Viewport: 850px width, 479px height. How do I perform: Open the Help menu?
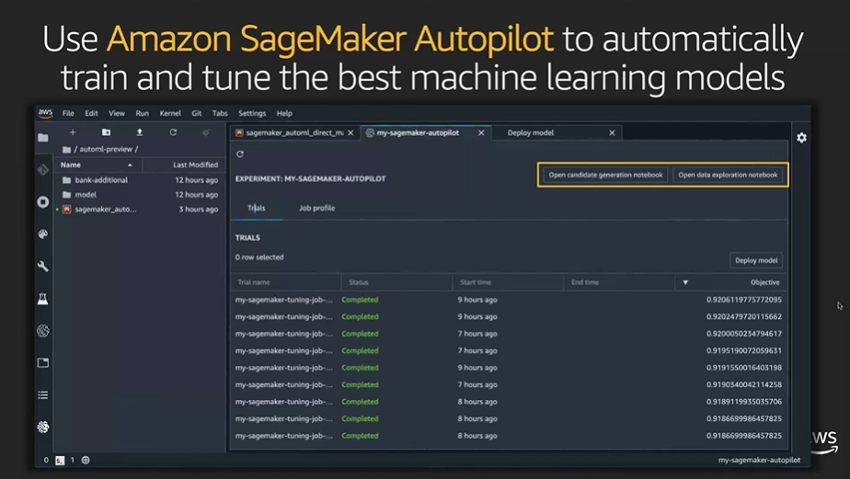[284, 113]
